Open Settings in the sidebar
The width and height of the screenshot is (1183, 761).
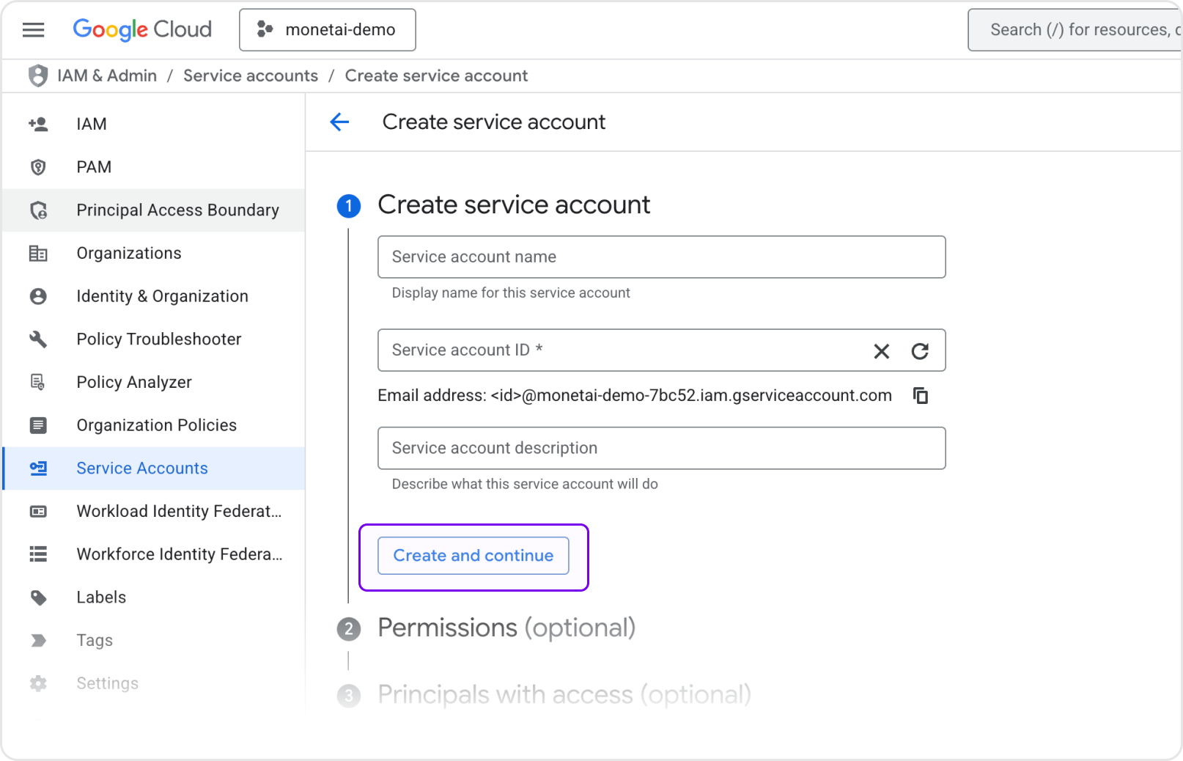pos(154,683)
